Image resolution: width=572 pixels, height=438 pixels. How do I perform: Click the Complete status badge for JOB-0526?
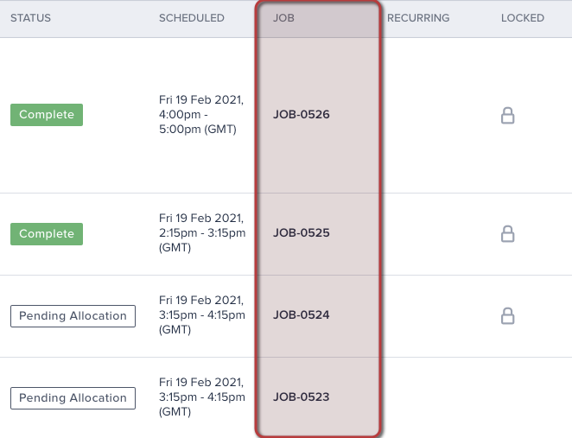pyautogui.click(x=47, y=115)
